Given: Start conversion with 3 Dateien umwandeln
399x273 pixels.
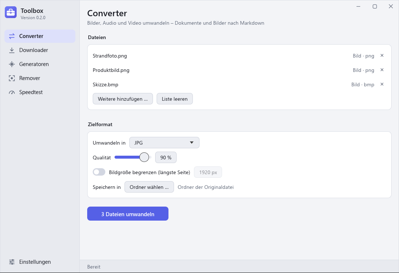Looking at the screenshot, I should tap(128, 214).
